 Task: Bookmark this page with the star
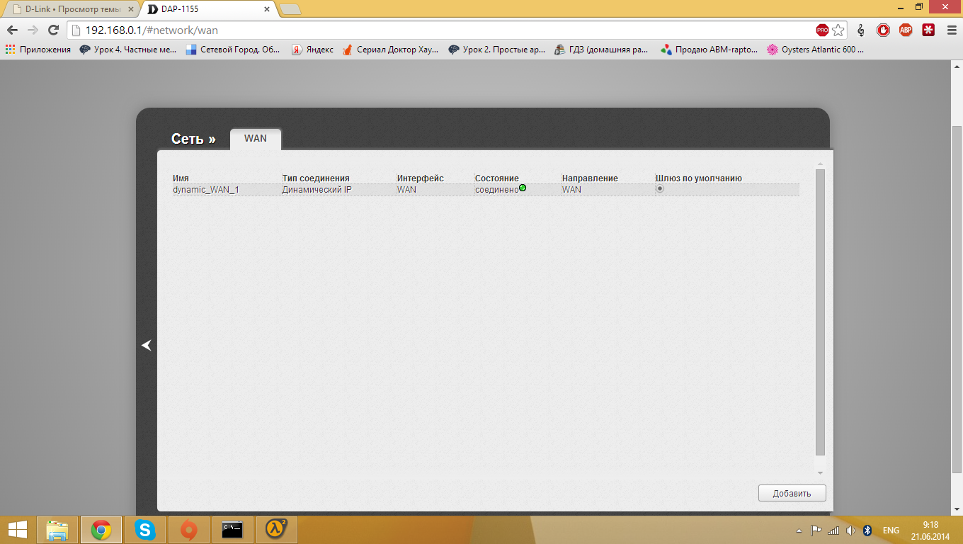tap(838, 30)
